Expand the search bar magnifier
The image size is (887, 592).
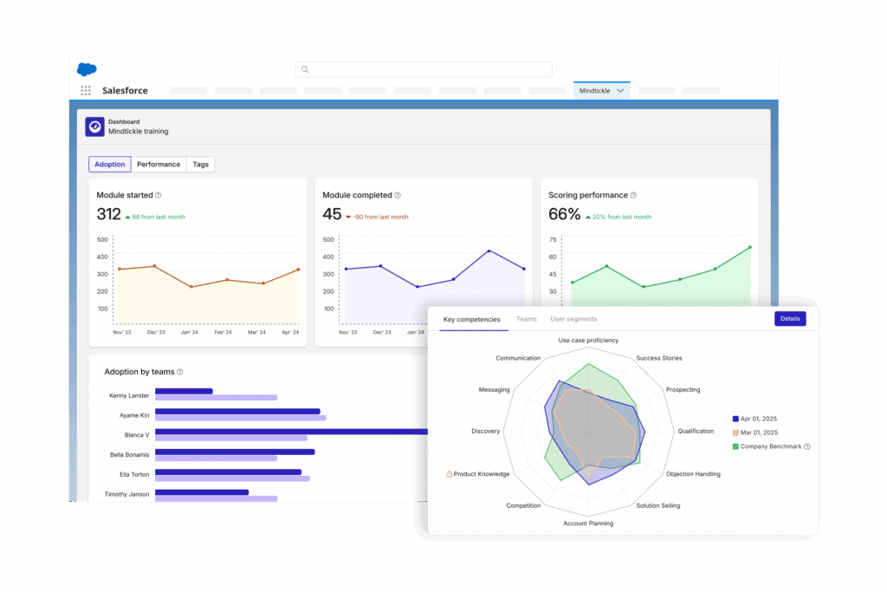pos(304,69)
